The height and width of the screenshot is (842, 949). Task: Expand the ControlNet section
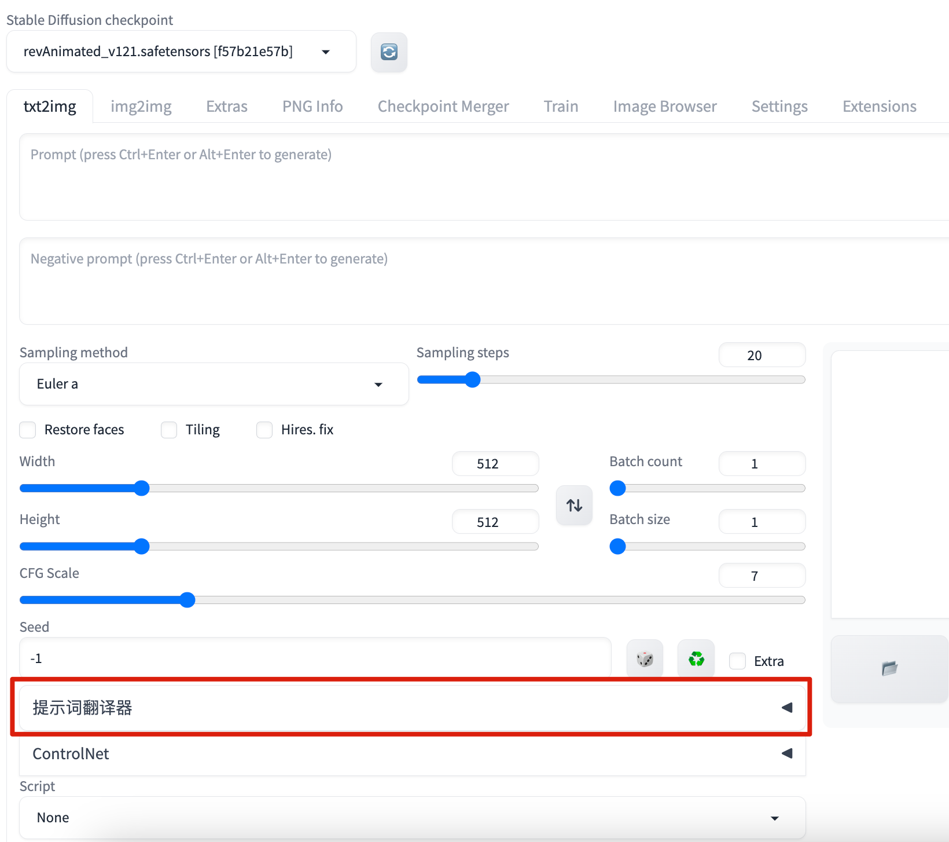coord(413,753)
